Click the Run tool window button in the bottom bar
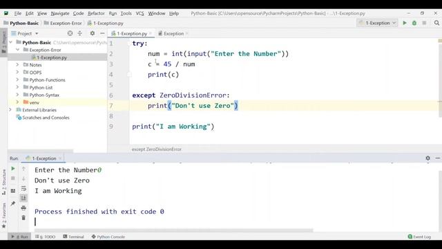 [x=20, y=237]
